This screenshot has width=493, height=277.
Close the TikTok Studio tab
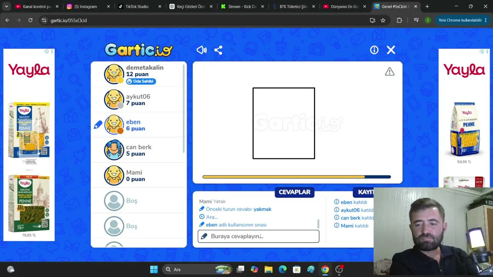tap(159, 7)
